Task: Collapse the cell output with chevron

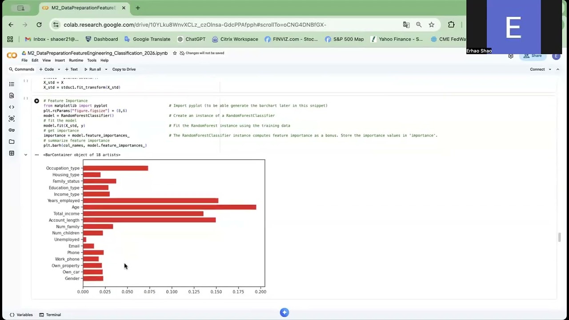Action: coord(25,155)
